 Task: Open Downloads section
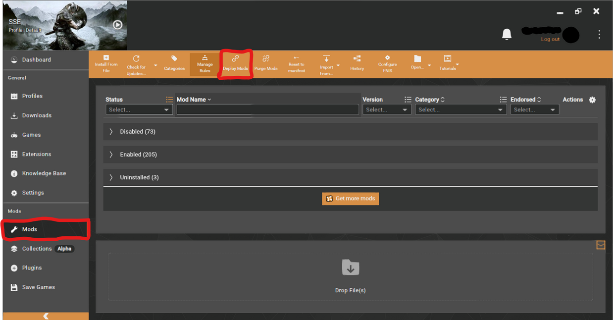click(46, 115)
